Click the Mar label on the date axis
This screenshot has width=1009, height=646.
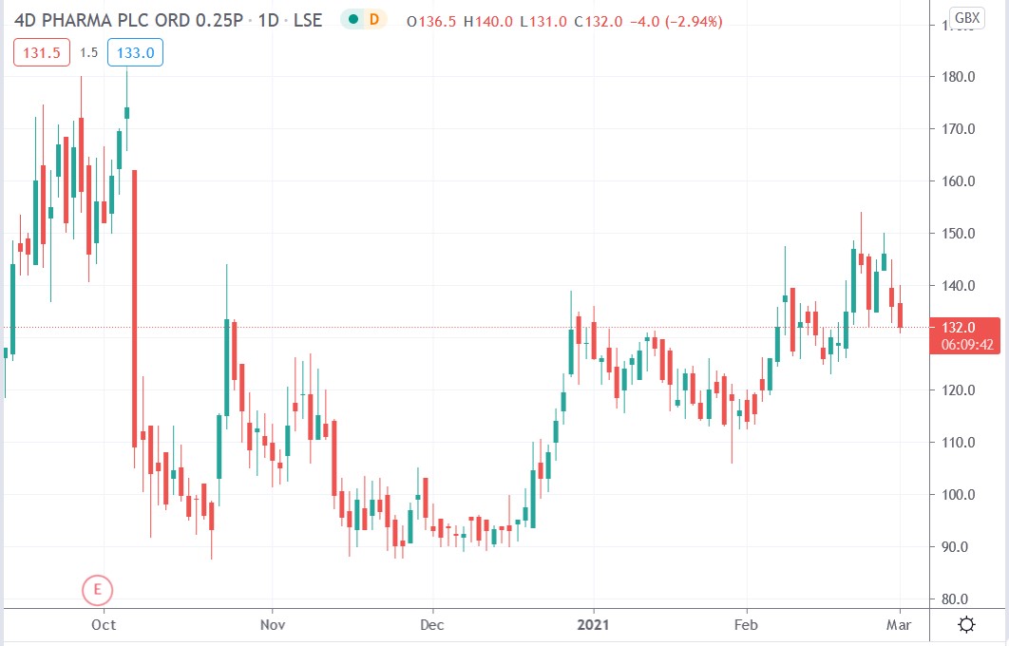900,625
